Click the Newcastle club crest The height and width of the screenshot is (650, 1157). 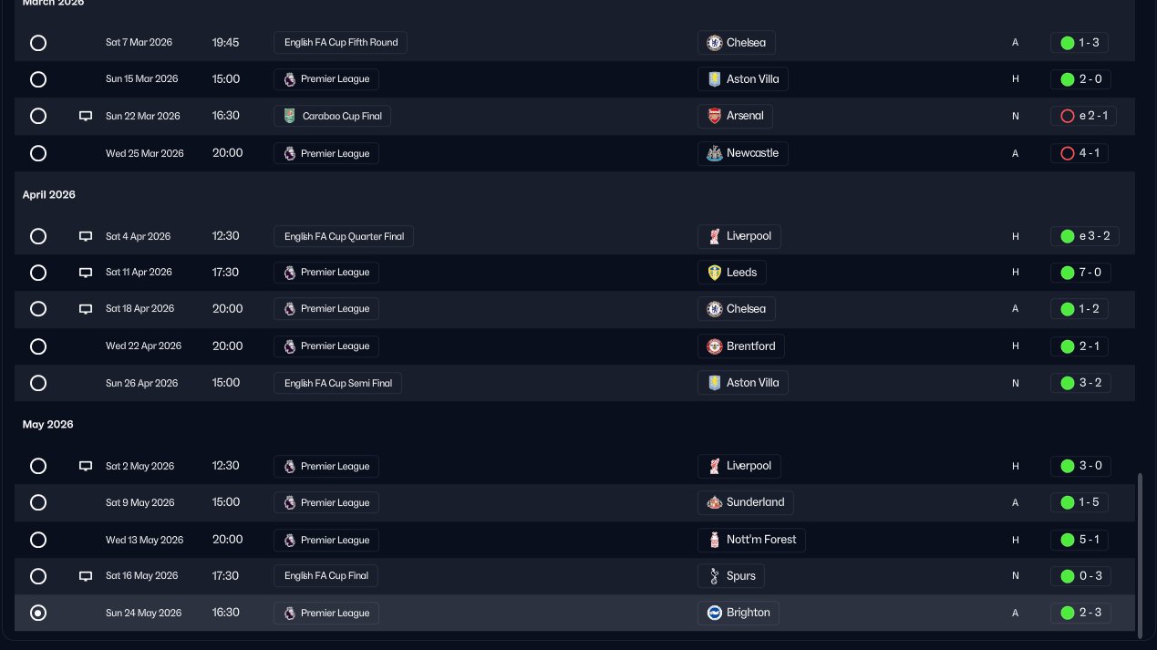(715, 153)
